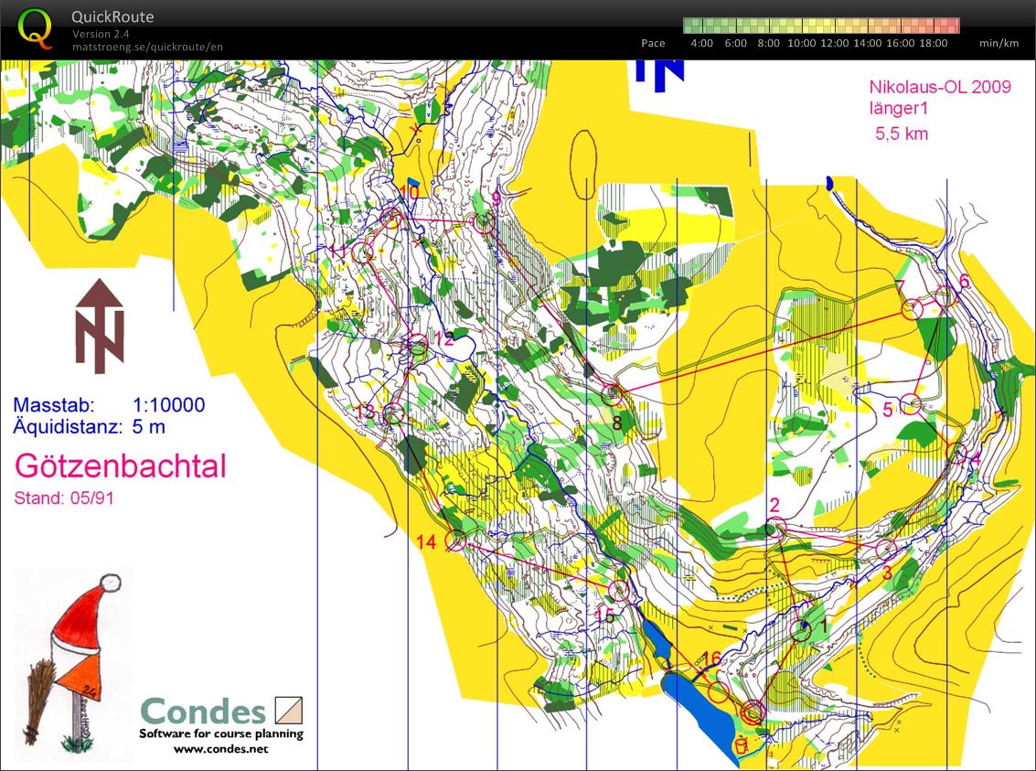This screenshot has width=1036, height=771.
Task: Select control circle 12 on the map
Action: 418,346
